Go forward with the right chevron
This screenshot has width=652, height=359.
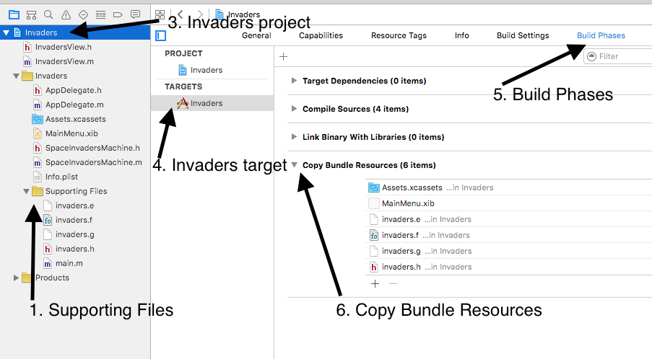pyautogui.click(x=201, y=14)
